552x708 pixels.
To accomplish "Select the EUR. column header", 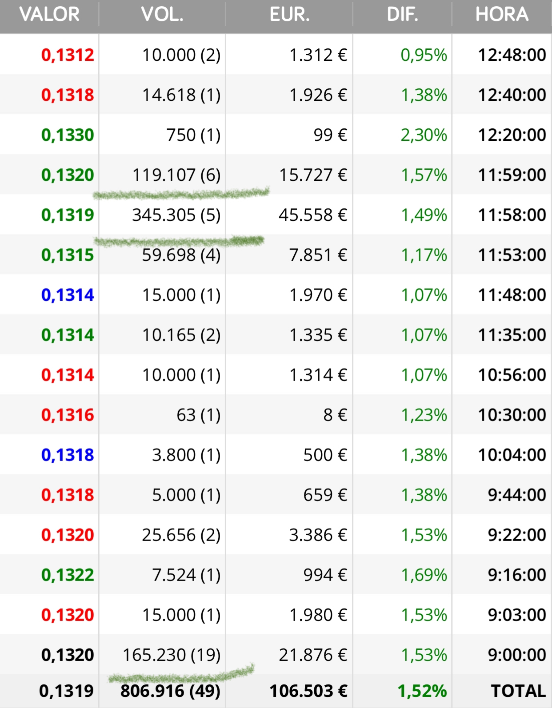I will (289, 15).
